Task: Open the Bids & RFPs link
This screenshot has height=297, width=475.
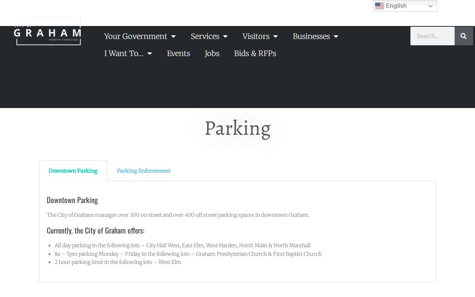Action: pyautogui.click(x=255, y=53)
